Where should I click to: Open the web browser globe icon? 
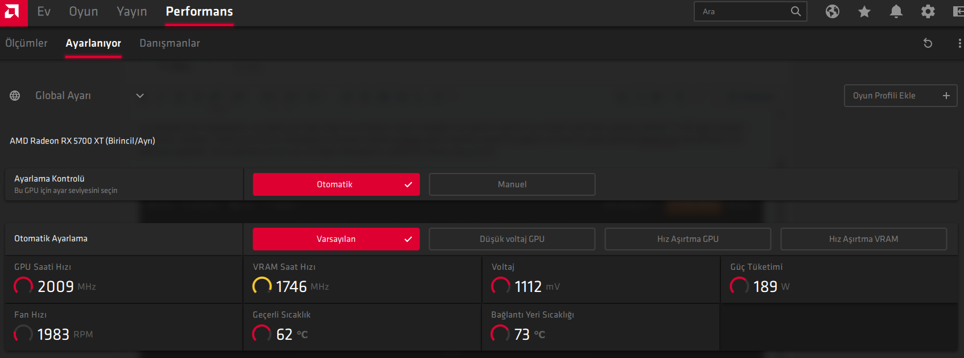click(x=833, y=11)
